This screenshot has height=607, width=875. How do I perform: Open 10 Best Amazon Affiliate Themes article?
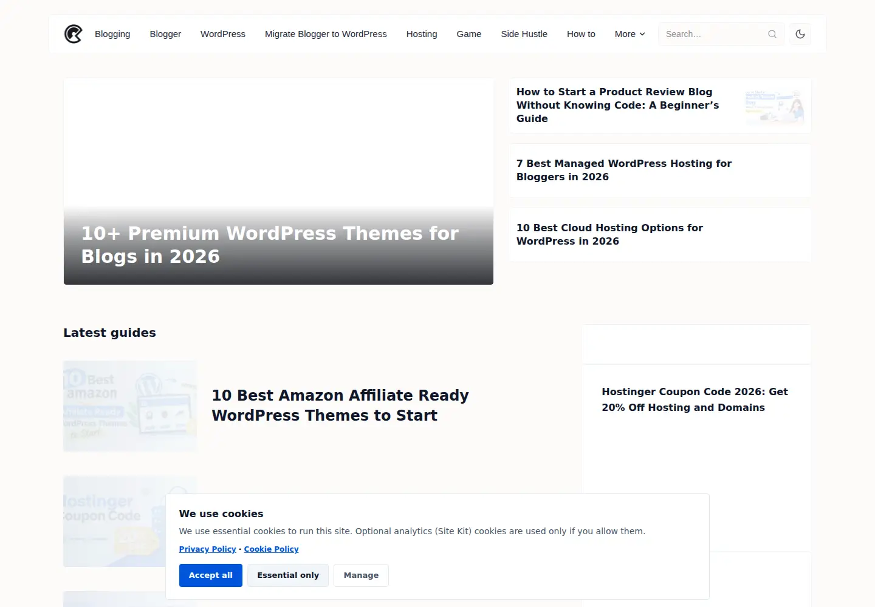(340, 405)
